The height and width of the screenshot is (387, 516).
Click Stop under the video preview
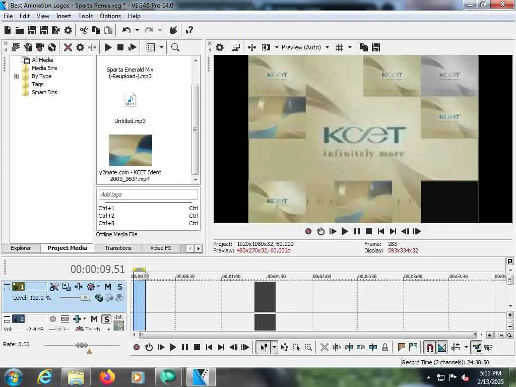(369, 231)
